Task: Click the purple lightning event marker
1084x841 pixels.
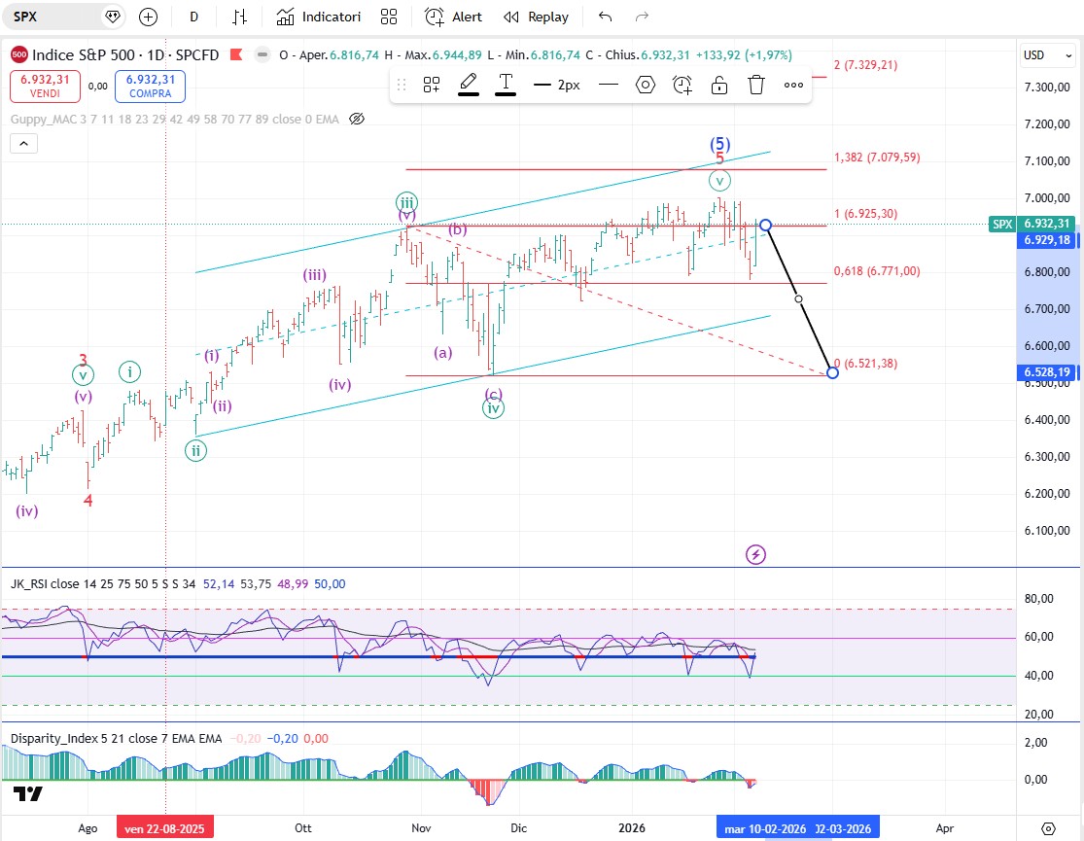Action: [755, 555]
